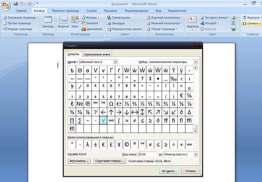Expand the Page number (Номер страницы) menu
Viewport: 262px width, 182px height.
(x=162, y=29)
